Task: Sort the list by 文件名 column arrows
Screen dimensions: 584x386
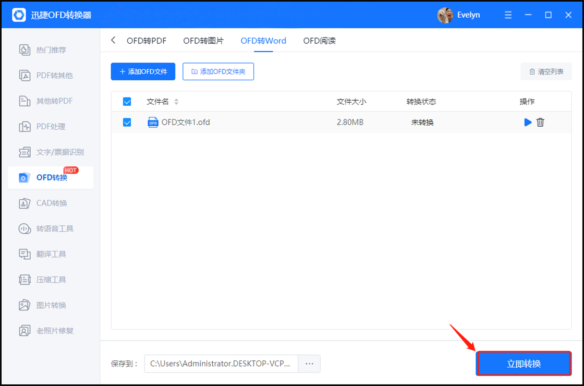Action: pyautogui.click(x=177, y=102)
